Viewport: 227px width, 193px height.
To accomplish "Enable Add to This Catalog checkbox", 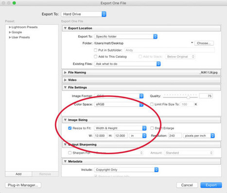I will coord(96,57).
